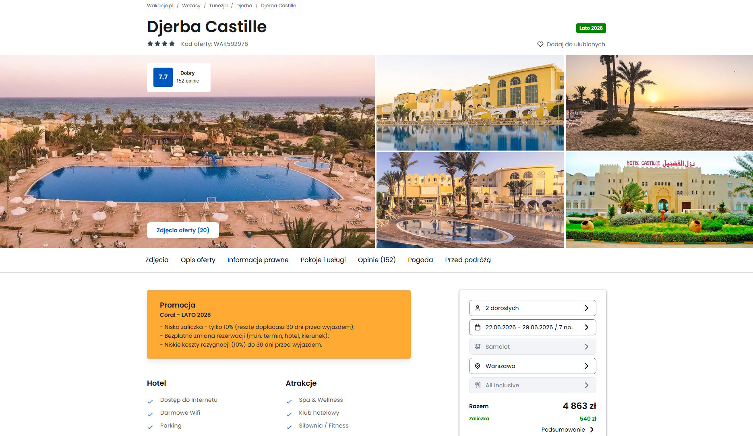Follow the Tunezja breadcrumb link
Viewport: 753px width, 436px height.
[218, 6]
